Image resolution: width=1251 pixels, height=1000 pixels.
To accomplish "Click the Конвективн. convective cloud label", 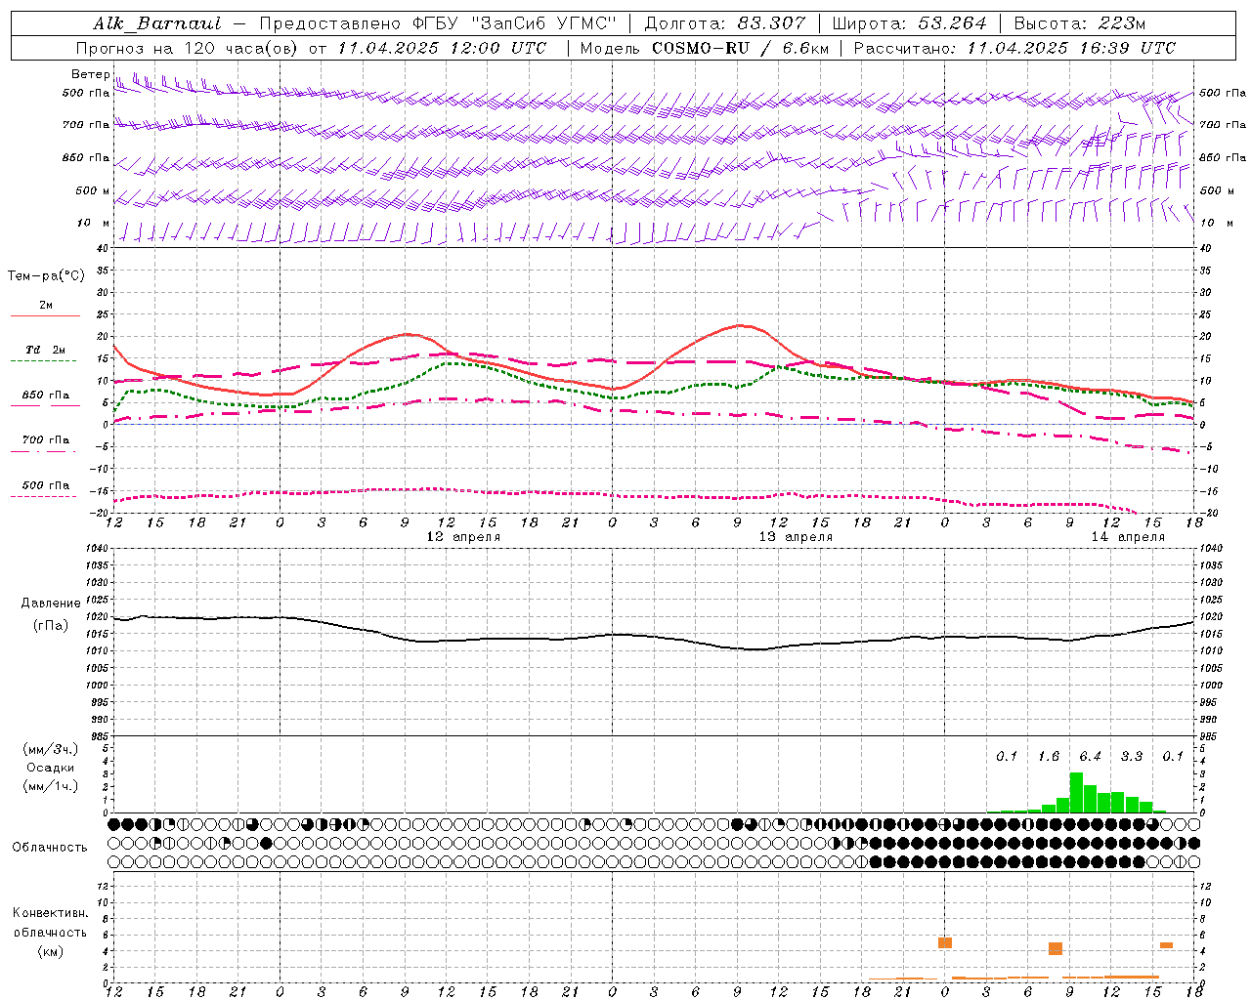I will click(50, 913).
